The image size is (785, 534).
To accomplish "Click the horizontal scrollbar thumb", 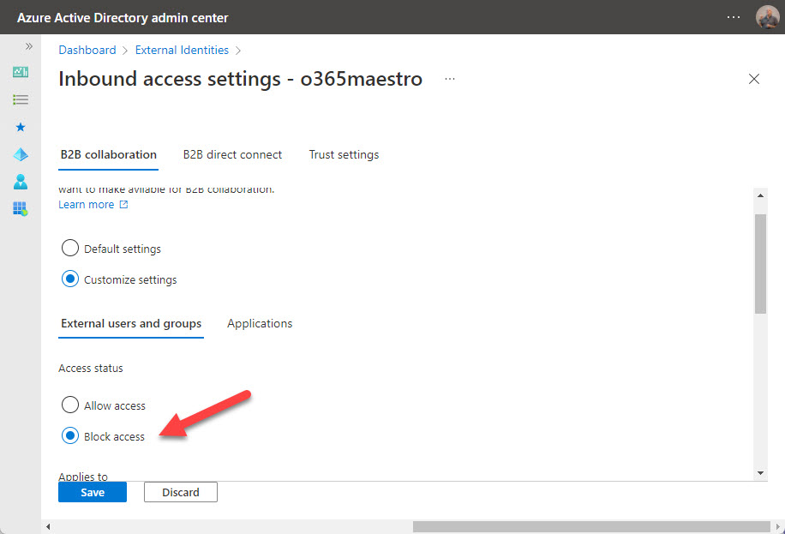I will [591, 526].
